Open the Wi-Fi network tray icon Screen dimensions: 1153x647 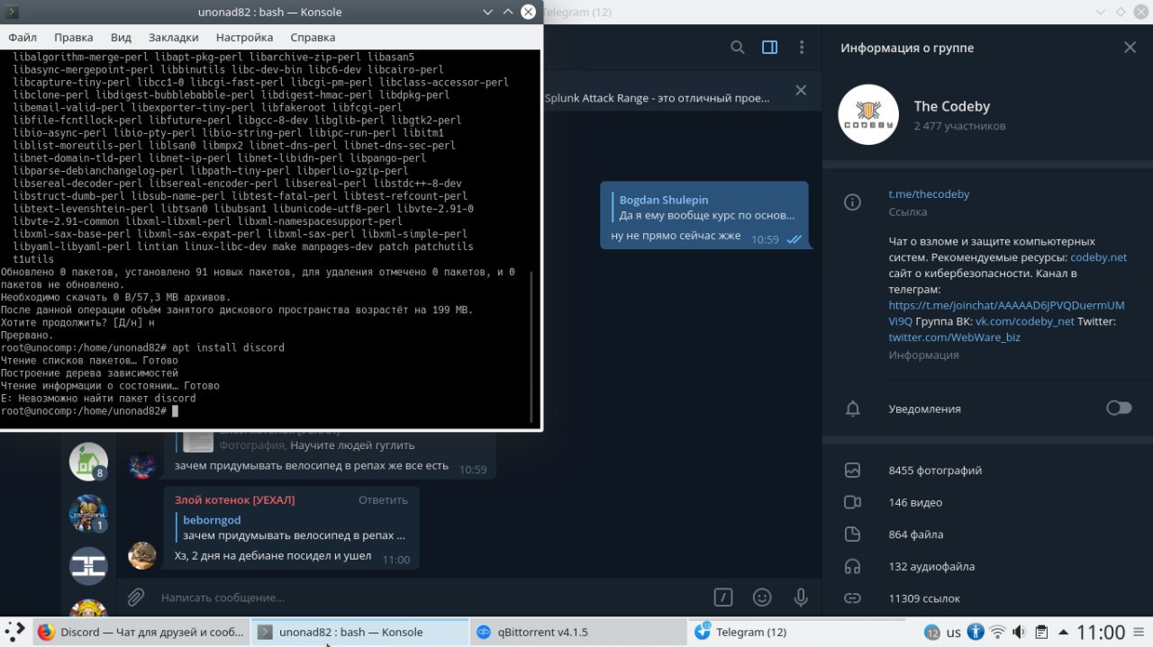click(x=997, y=633)
